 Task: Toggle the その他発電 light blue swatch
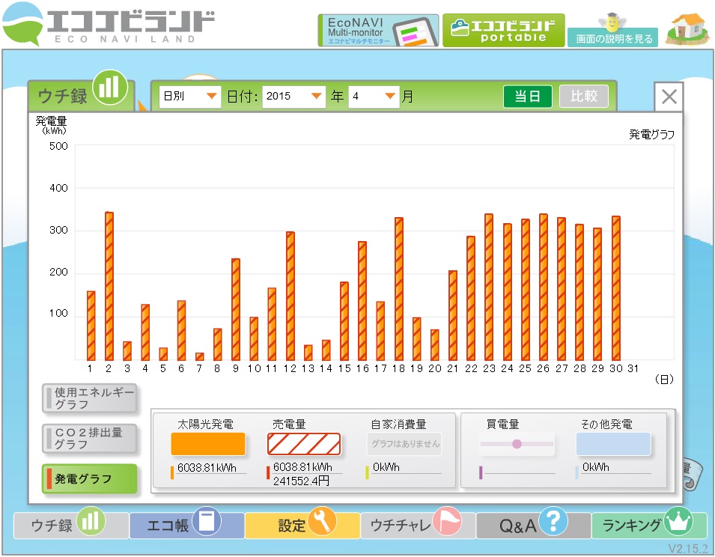[x=613, y=444]
